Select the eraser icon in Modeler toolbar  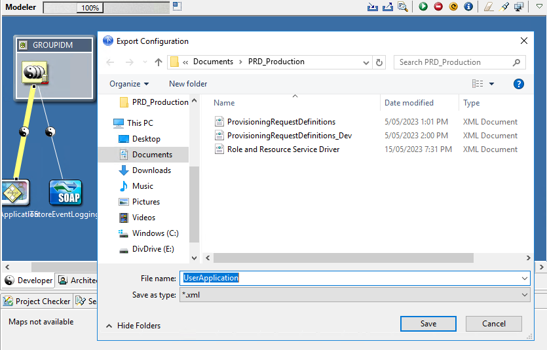point(489,7)
